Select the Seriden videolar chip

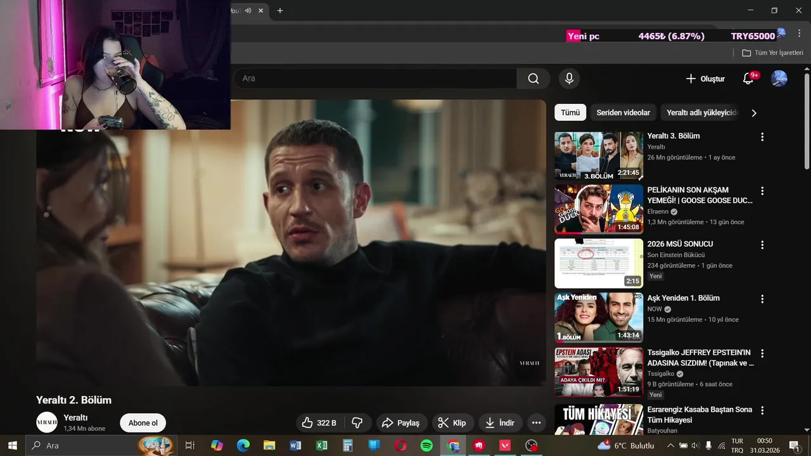pos(623,113)
